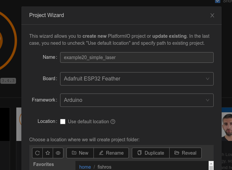Select the Favorites section in the file browser
This screenshot has height=170, width=232.
pyautogui.click(x=43, y=164)
